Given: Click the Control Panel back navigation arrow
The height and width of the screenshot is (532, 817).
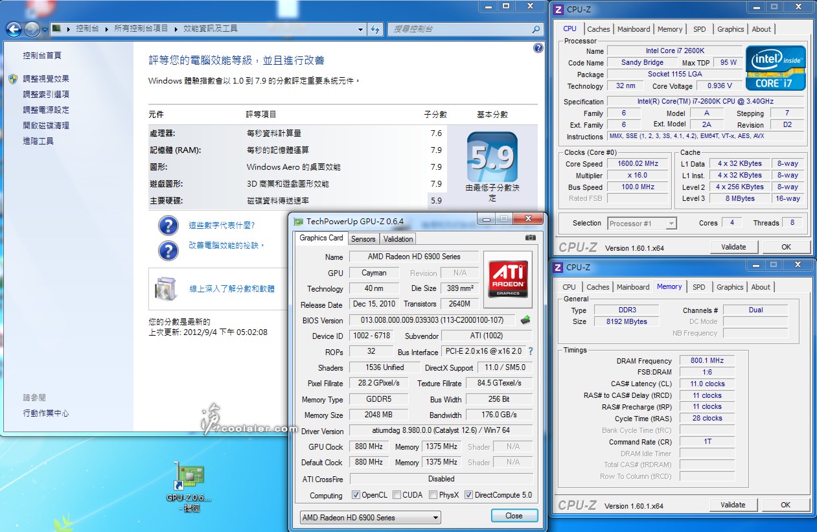Looking at the screenshot, I should coord(14,29).
